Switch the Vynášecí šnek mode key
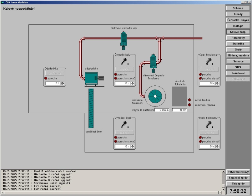Image resolution: width=252 pixels, height=196 pixels. [x=124, y=124]
